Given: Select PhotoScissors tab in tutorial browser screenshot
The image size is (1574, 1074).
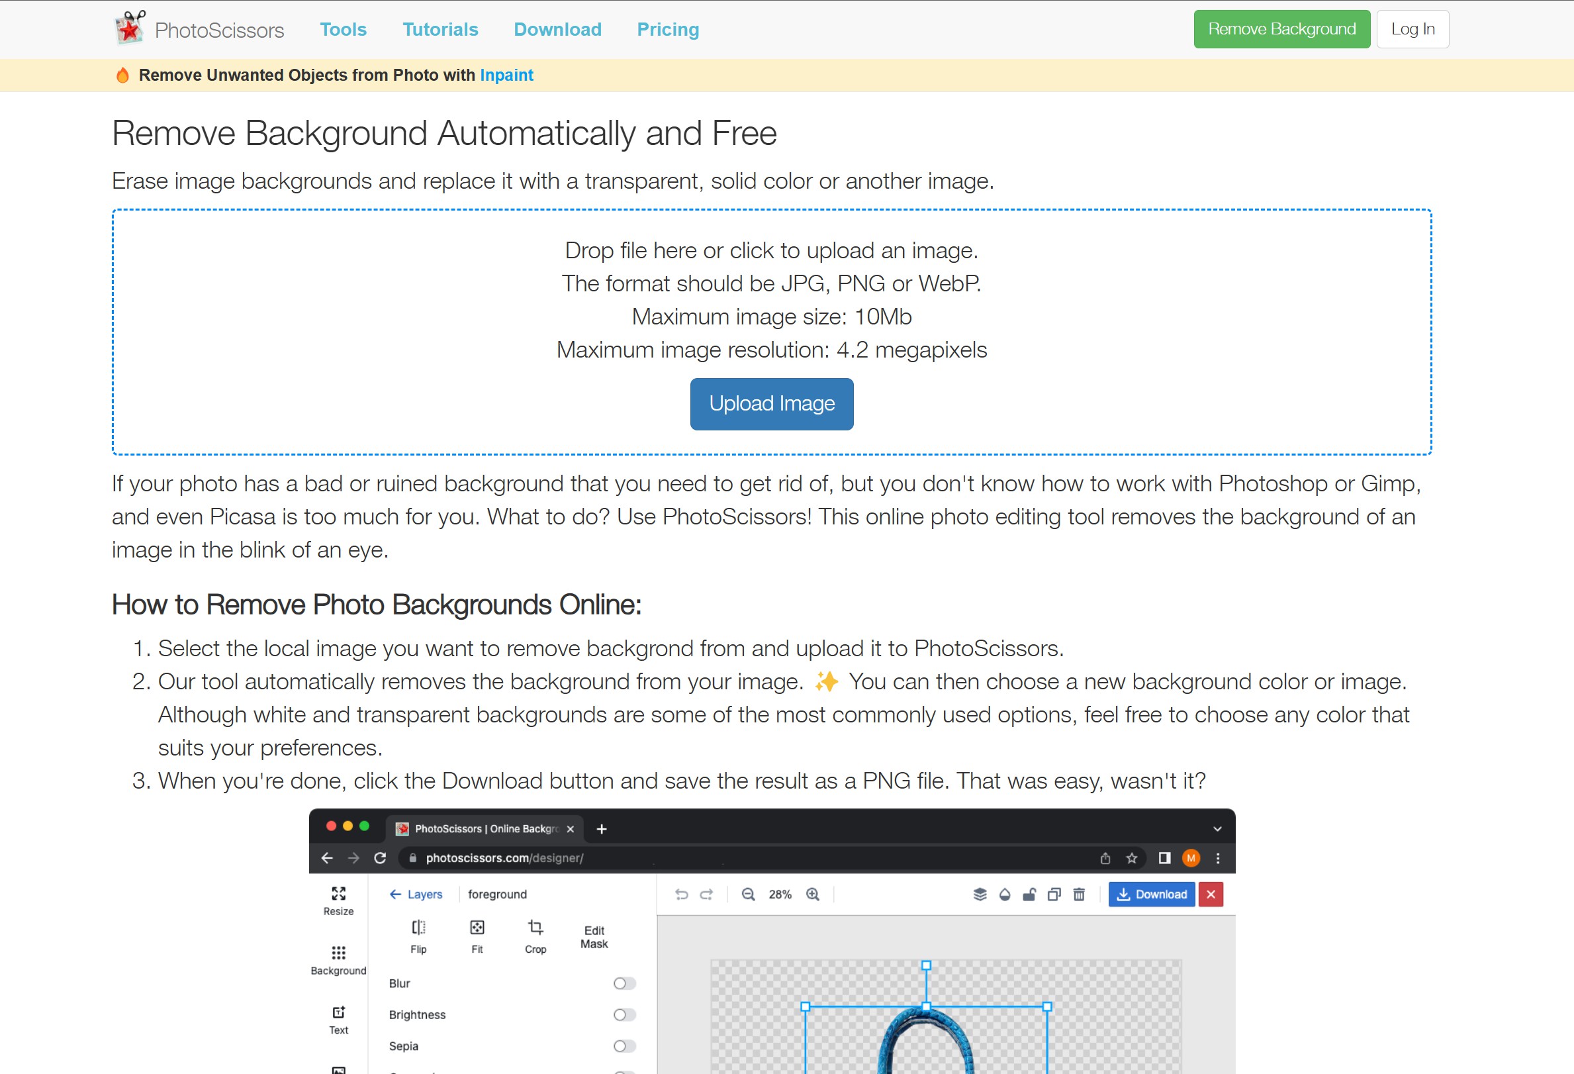Looking at the screenshot, I should pyautogui.click(x=485, y=829).
